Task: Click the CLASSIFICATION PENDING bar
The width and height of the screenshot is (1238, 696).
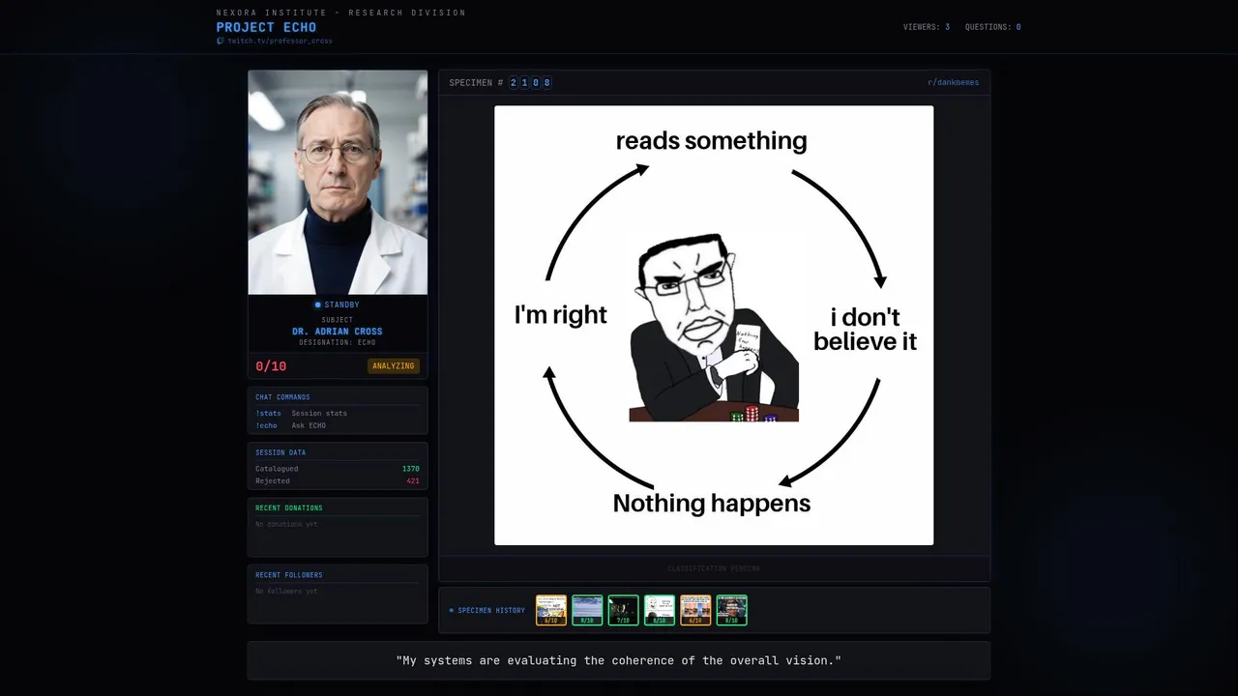Action: pos(714,568)
